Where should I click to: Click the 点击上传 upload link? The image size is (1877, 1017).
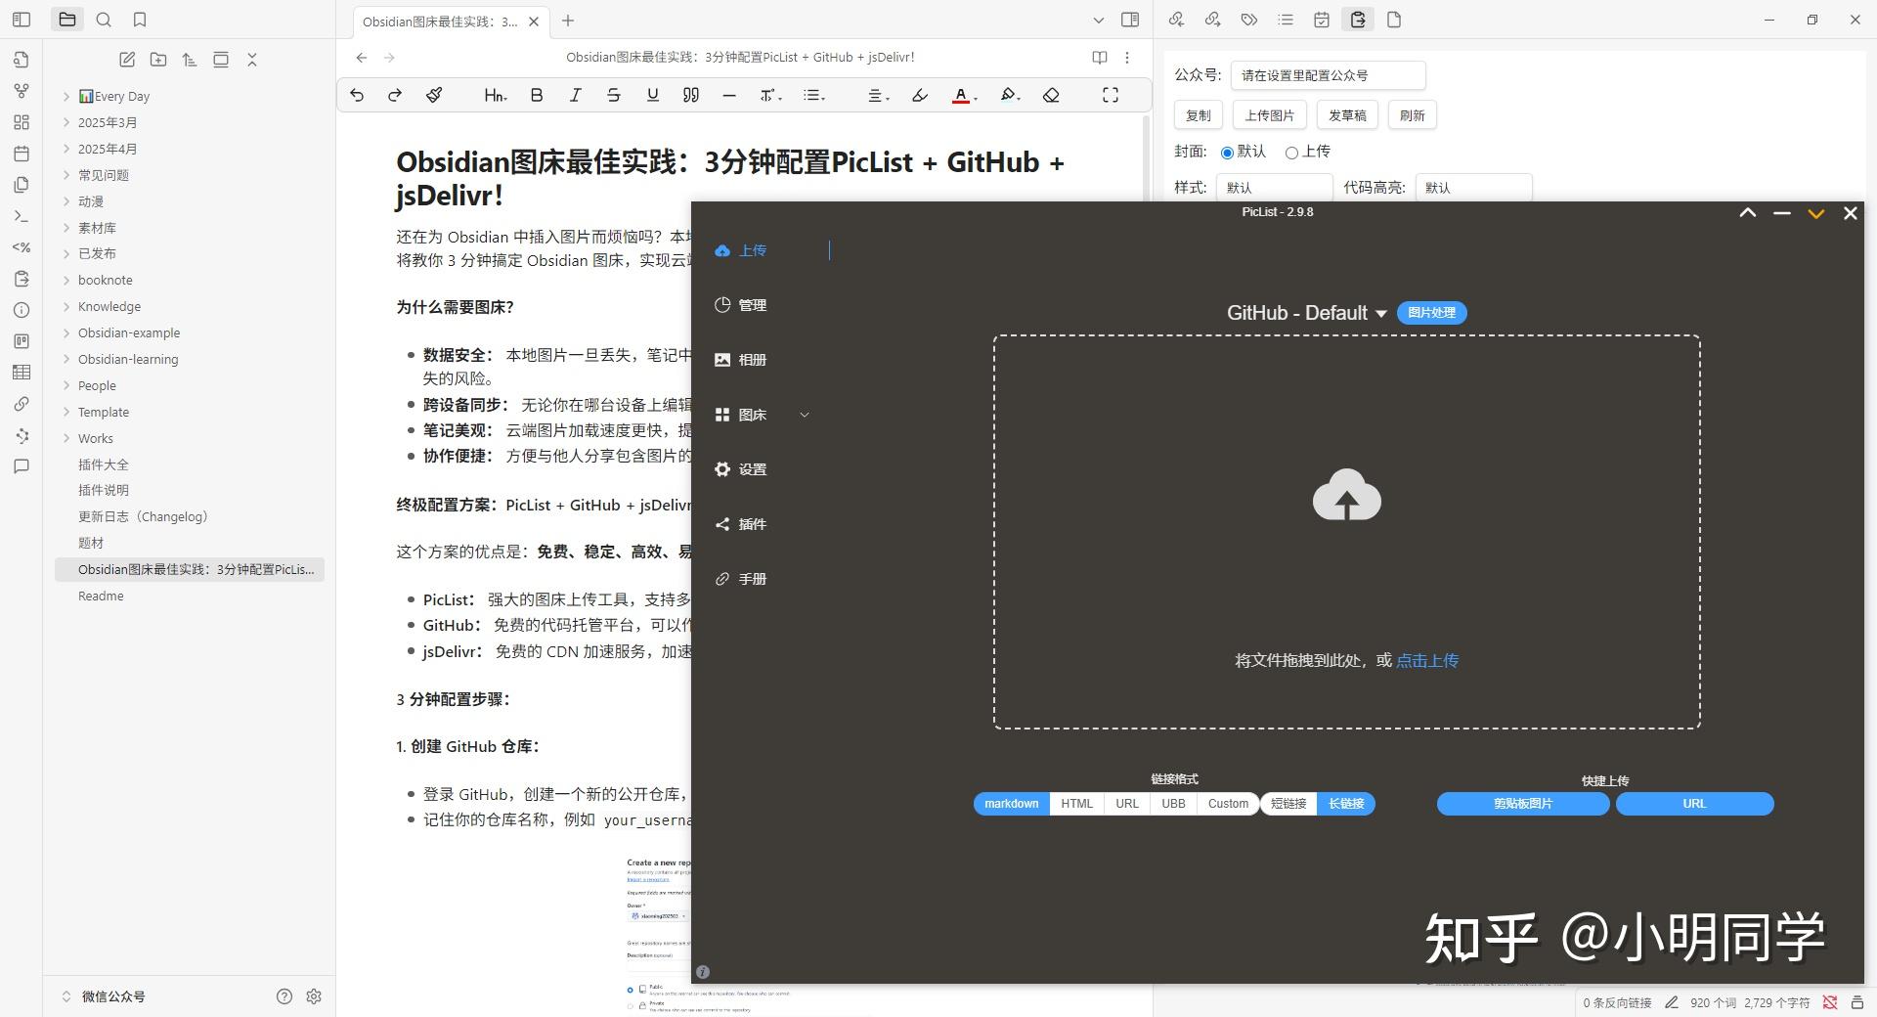pos(1426,661)
